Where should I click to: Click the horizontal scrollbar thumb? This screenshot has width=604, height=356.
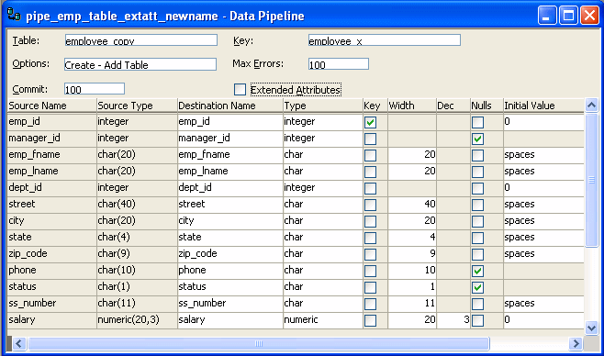259,343
